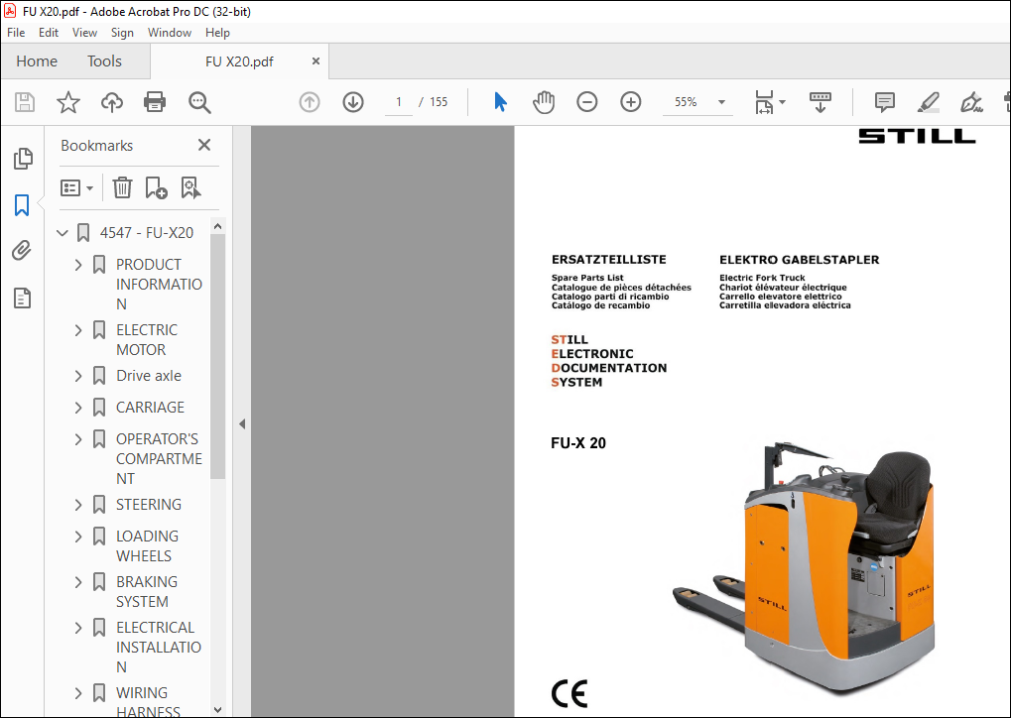Expand the Drive axle bookmark

[x=78, y=376]
